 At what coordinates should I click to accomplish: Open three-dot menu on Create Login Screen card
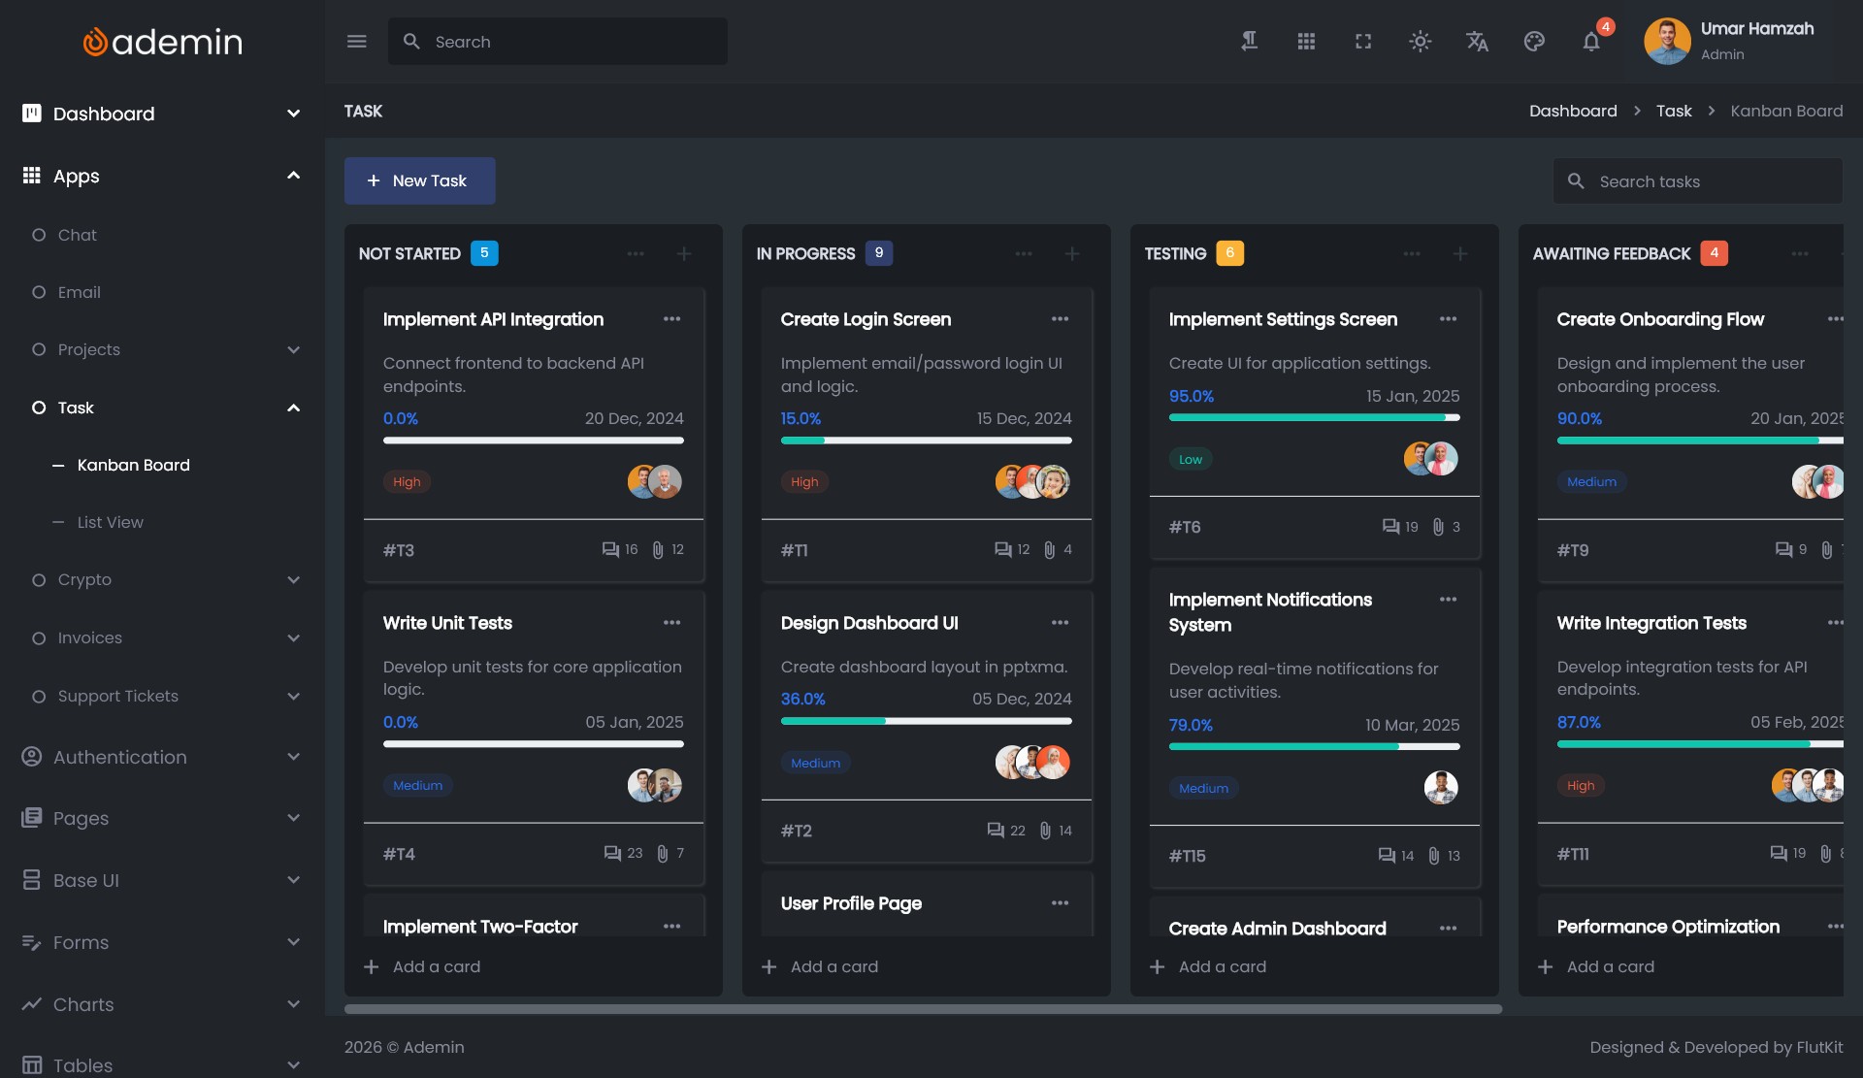coord(1060,319)
